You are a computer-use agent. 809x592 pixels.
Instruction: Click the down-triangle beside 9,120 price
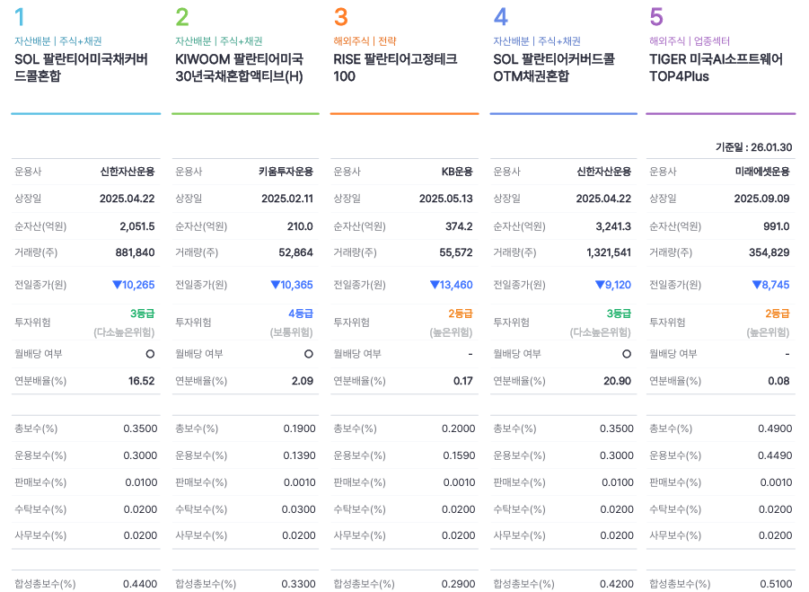[x=600, y=285]
